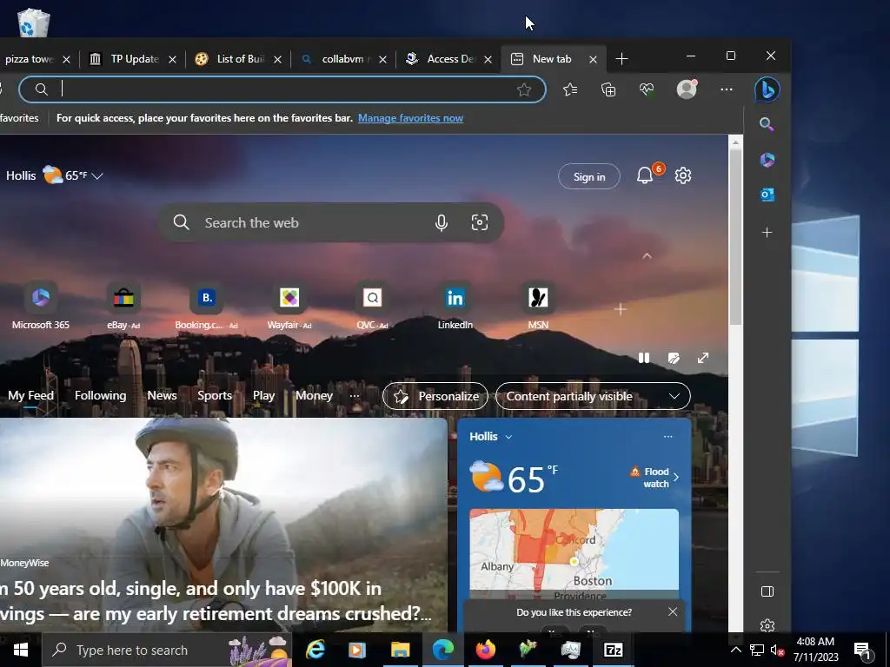The image size is (890, 667).
Task: Open the Content partially visible dropdown
Action: tap(593, 396)
